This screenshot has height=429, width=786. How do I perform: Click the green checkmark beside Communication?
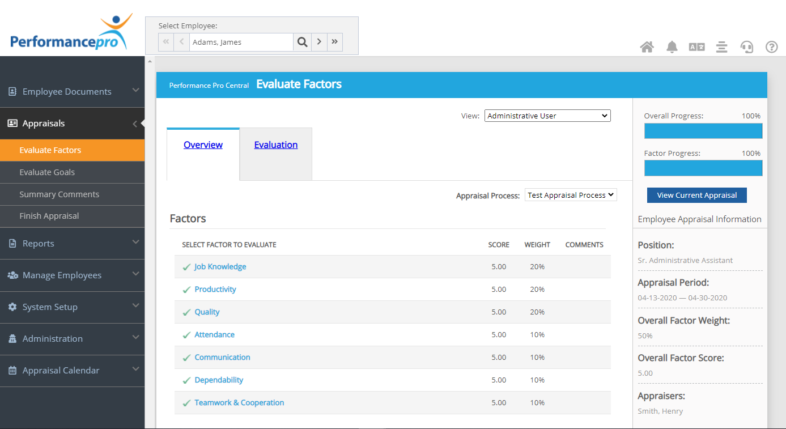pyautogui.click(x=186, y=358)
